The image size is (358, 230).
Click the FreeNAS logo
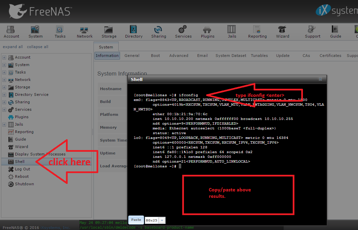tap(40, 11)
